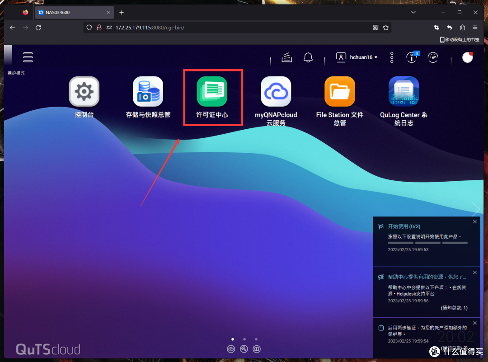488x362 pixels.
Task: Close the NAS034600 tab
Action: 108,13
